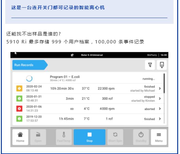The image size is (180, 154).
Task: Put the device in Standby
Action: [141, 137]
